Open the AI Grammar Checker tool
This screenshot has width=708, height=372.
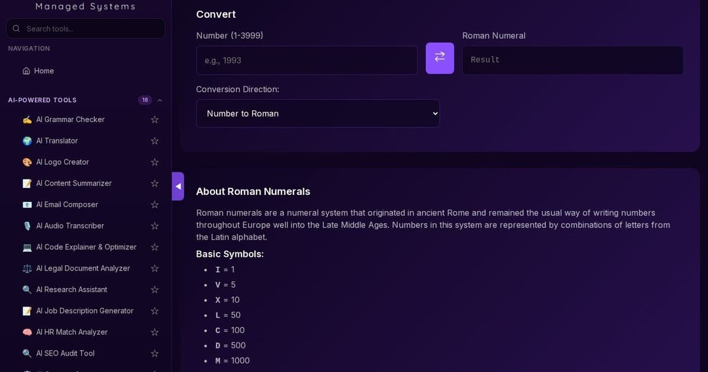pyautogui.click(x=70, y=119)
